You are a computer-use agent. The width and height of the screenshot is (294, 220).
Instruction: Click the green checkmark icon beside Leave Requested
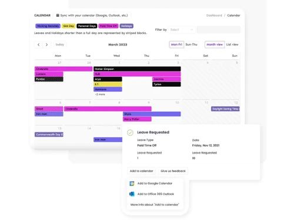tap(130, 133)
